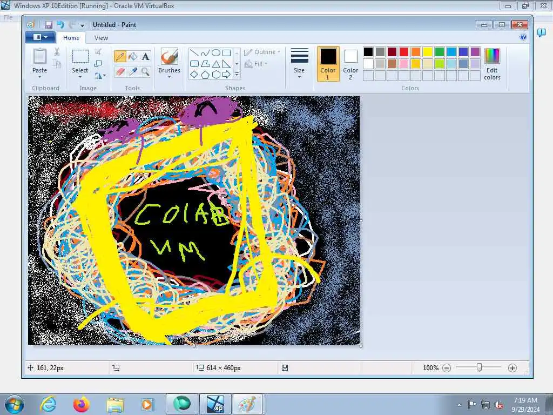The image size is (553, 415).
Task: Click the Copy icon in Clipboard group
Action: tap(57, 64)
